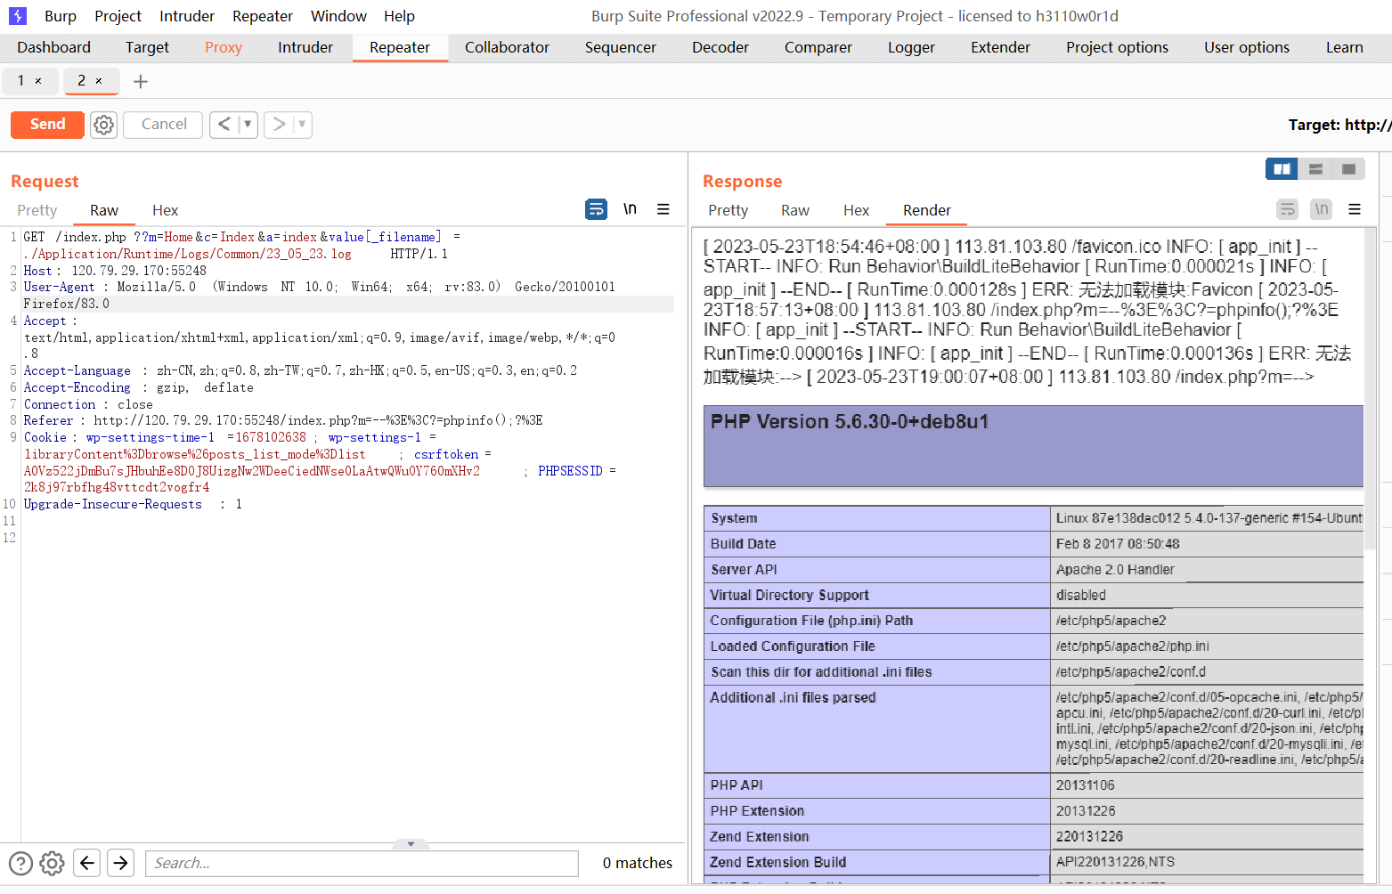The image size is (1392, 894).
Task: Close Repeater tab 2
Action: (99, 81)
